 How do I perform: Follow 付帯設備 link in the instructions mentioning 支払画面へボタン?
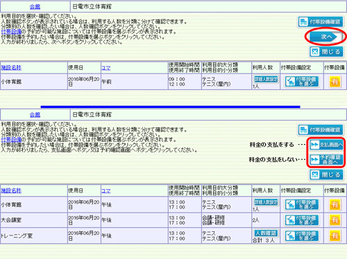(11, 139)
